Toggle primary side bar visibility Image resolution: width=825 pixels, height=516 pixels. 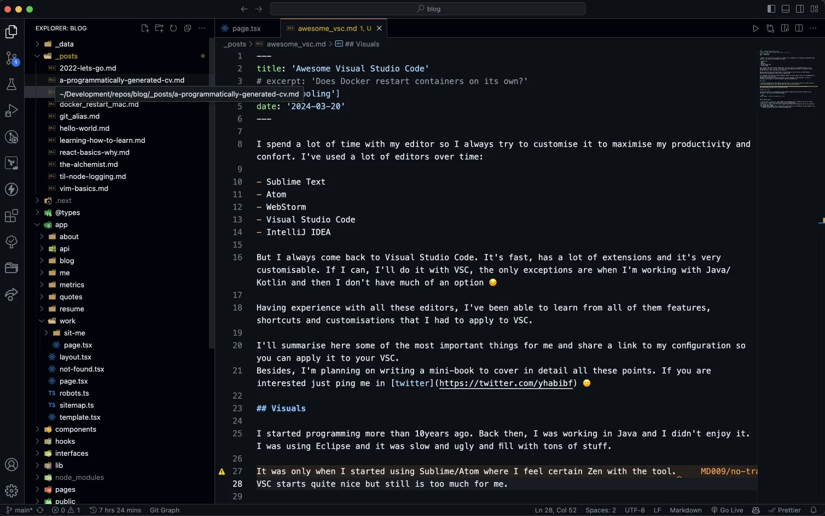pos(771,9)
